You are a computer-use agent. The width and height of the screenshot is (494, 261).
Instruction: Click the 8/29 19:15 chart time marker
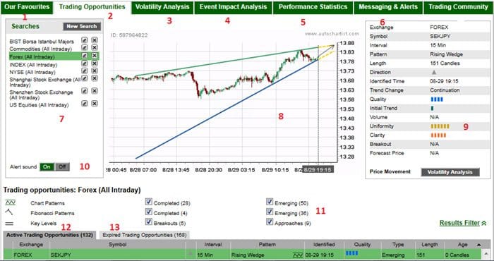click(x=318, y=170)
